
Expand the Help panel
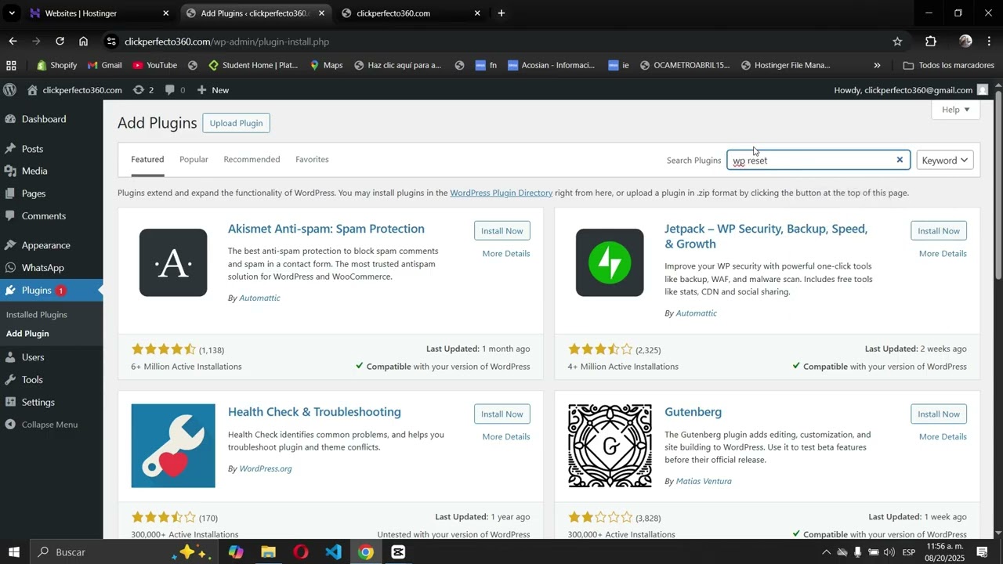(x=956, y=110)
